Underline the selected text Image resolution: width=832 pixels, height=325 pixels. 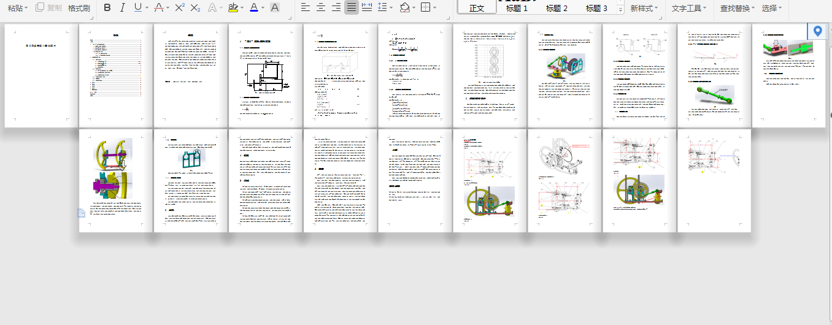tap(137, 8)
